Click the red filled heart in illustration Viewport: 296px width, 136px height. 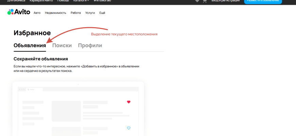(x=129, y=102)
